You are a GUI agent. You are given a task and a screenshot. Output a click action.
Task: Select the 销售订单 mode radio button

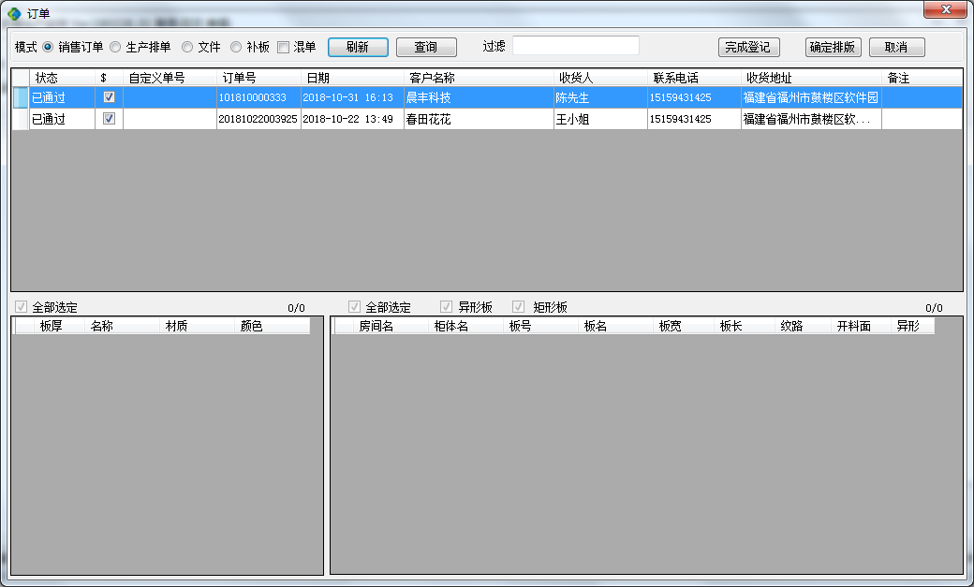[x=48, y=47]
